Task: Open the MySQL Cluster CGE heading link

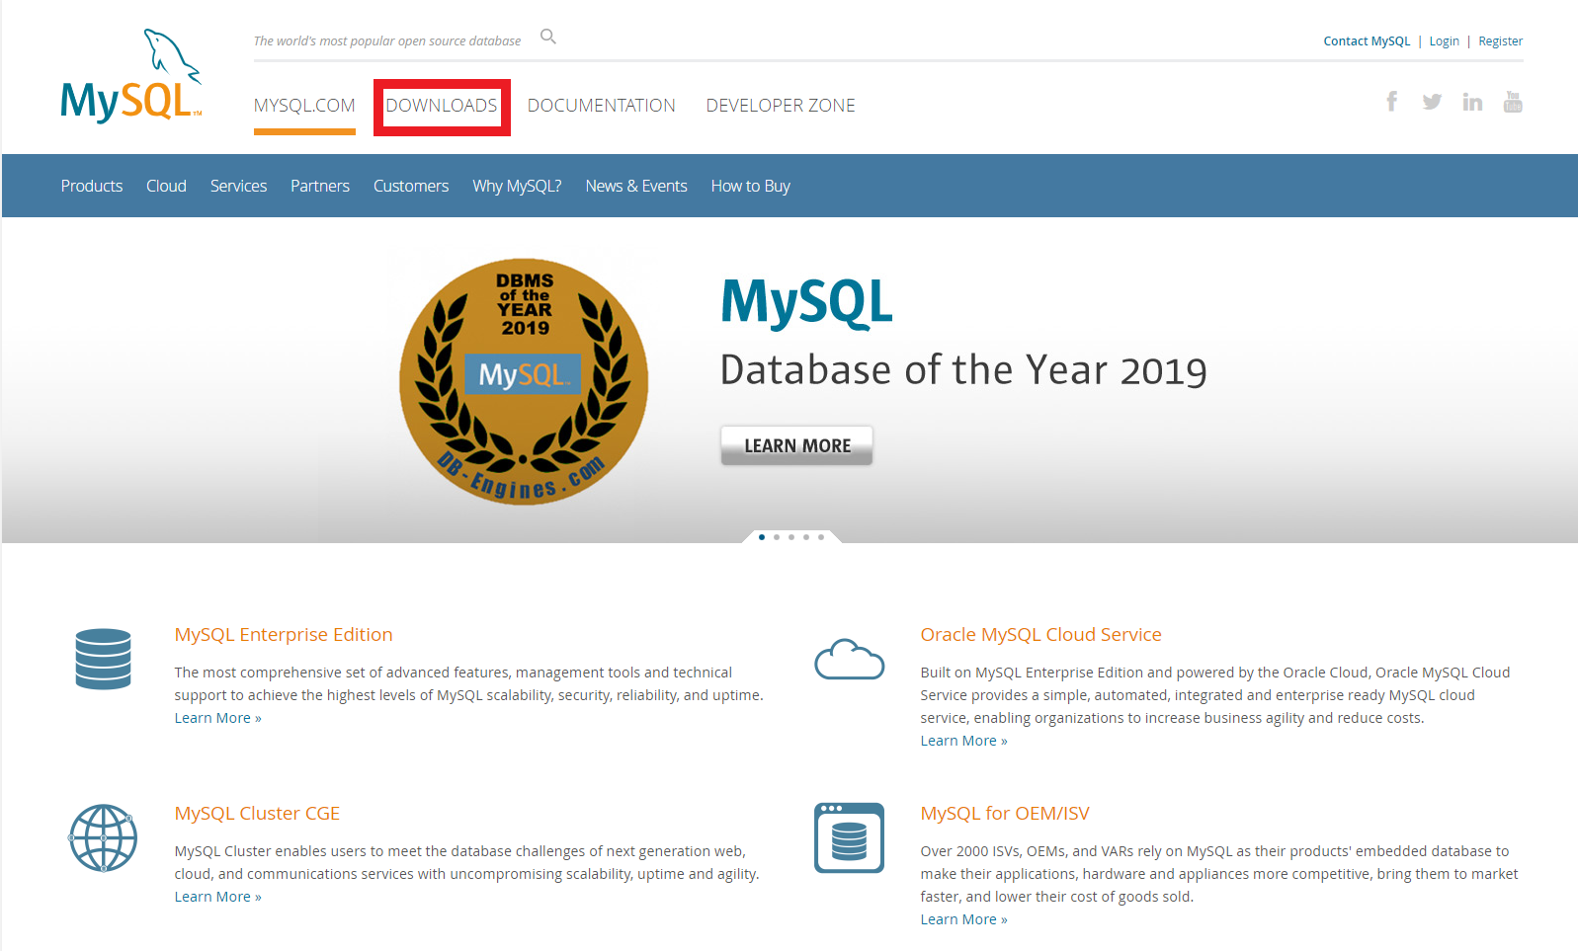Action: point(257,814)
